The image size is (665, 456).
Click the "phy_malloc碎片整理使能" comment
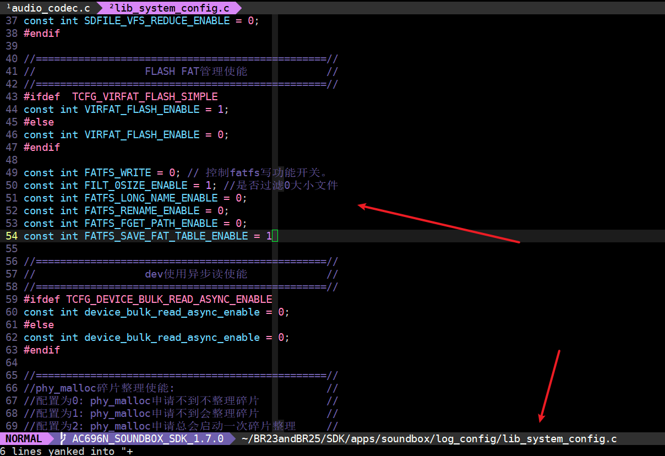pos(99,388)
